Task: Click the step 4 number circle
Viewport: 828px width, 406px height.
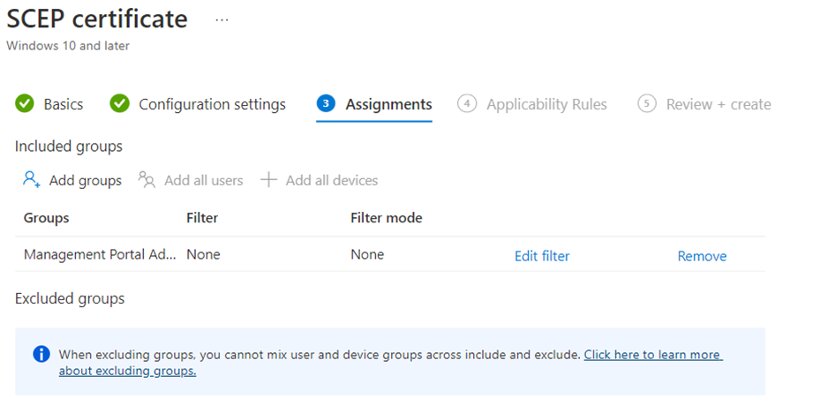Action: [466, 104]
